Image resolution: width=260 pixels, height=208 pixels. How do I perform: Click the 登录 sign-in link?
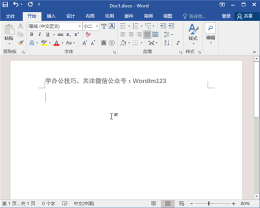click(x=226, y=16)
